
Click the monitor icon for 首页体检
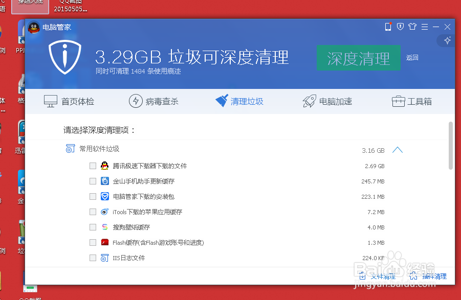click(51, 101)
